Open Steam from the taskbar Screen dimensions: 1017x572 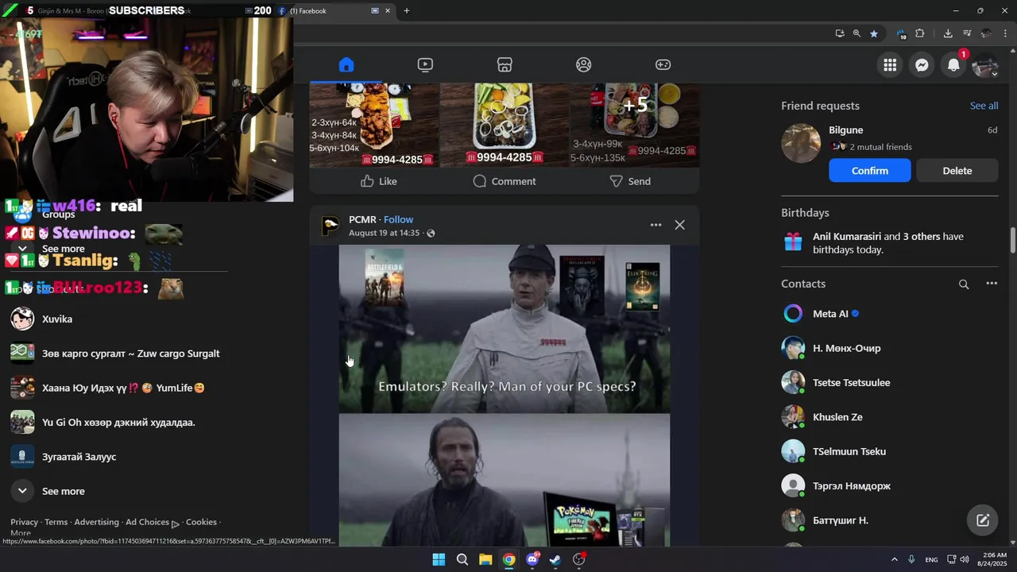click(x=555, y=559)
